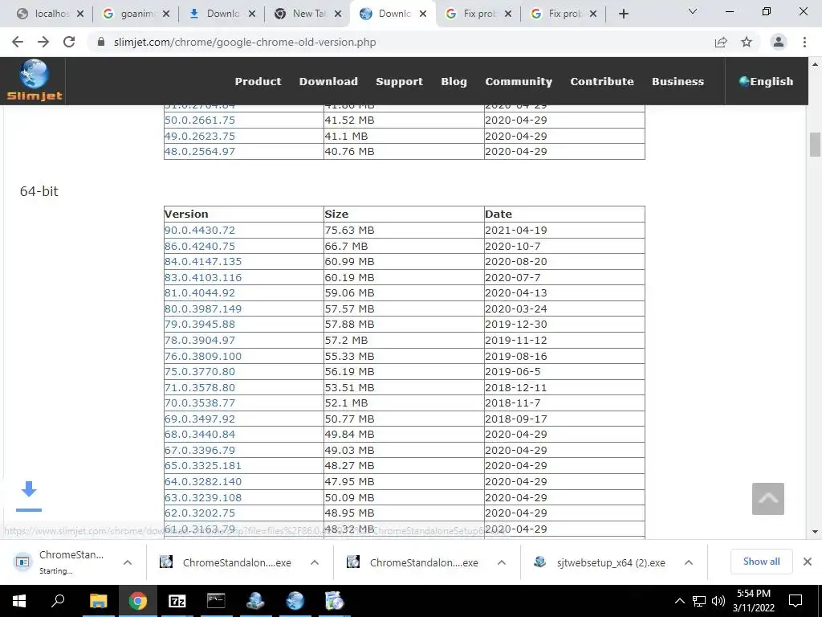Bookmark this page with the star icon
This screenshot has height=617, width=822.
[x=747, y=42]
